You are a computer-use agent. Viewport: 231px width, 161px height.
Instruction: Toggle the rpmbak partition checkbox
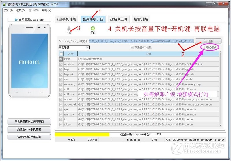pos(61,114)
